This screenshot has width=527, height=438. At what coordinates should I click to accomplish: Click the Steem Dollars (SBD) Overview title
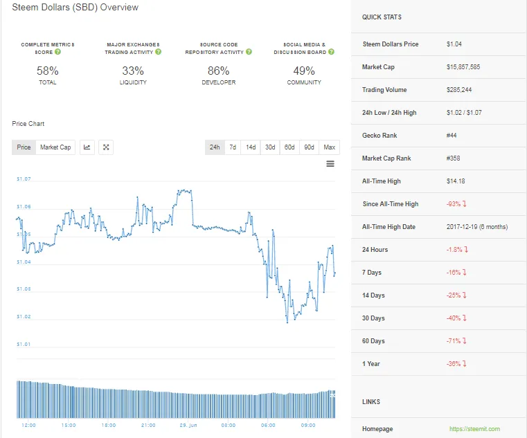point(75,8)
